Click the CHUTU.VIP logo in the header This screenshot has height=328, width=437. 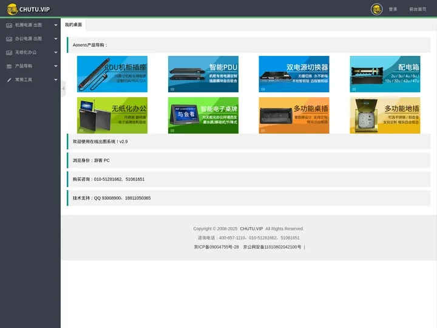coord(28,9)
